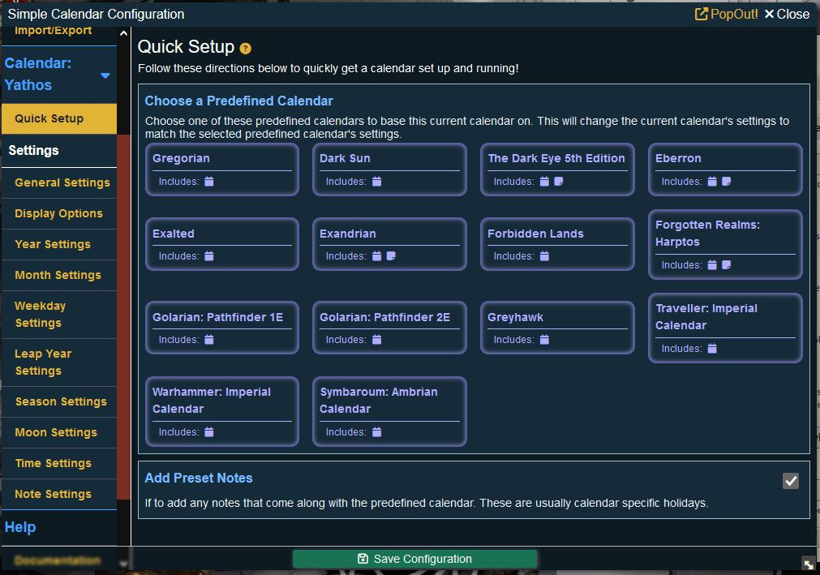Open Leap Year Settings section

coord(59,363)
